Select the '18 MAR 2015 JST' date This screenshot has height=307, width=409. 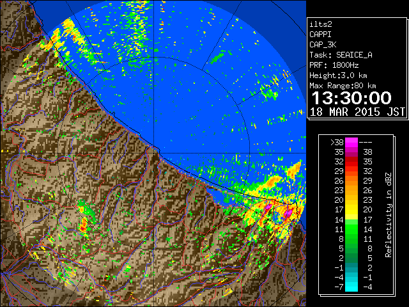358,112
